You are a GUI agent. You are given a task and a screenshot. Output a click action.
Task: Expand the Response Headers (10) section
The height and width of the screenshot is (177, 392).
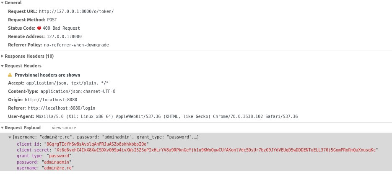click(2, 56)
